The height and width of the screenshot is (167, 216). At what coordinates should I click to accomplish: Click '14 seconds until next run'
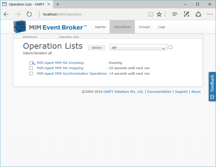129,73
